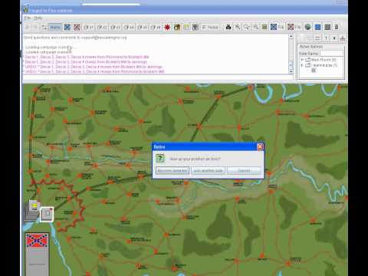Screen dimensions: 368x276
Task: Click the solid blue square icon
Action: (x=317, y=27)
